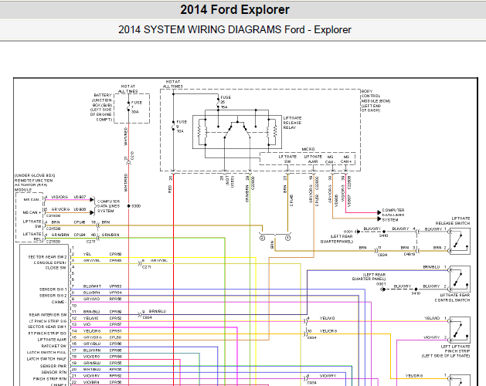The height and width of the screenshot is (386, 486).
Task: Click the SENSOR RTN pin label
Action: click(54, 372)
